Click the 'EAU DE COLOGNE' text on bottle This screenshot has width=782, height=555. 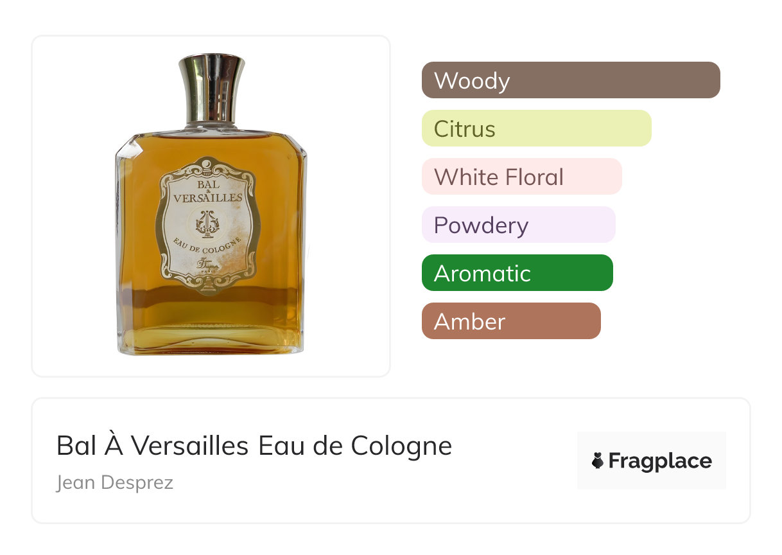click(x=207, y=246)
